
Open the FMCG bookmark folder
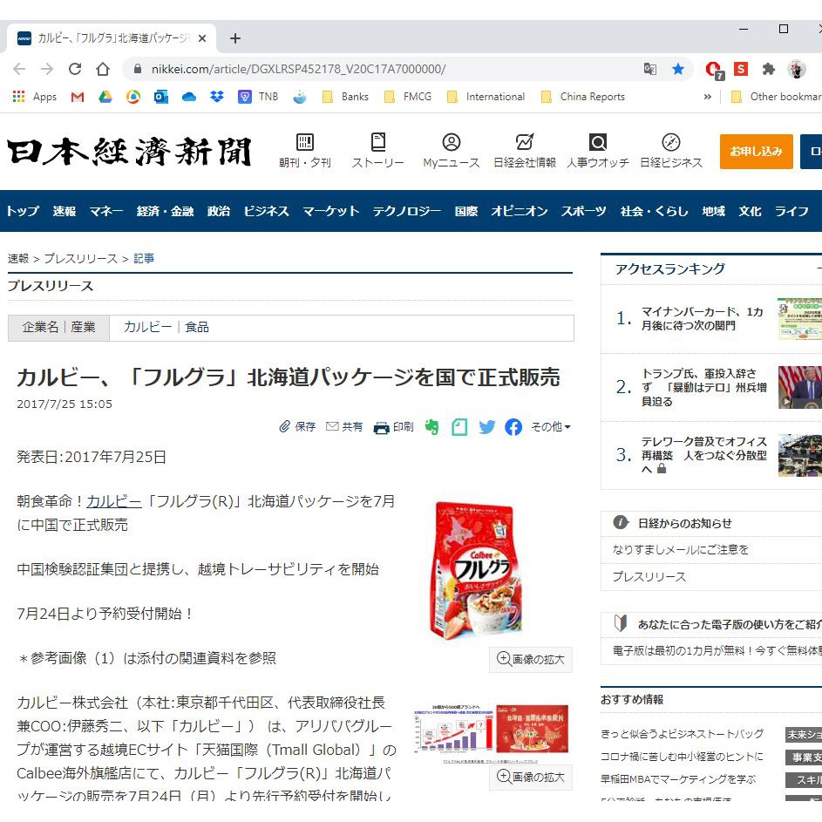click(408, 97)
